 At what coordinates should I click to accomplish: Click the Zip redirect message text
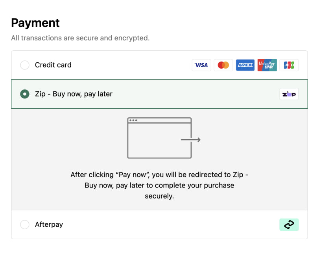159,185
